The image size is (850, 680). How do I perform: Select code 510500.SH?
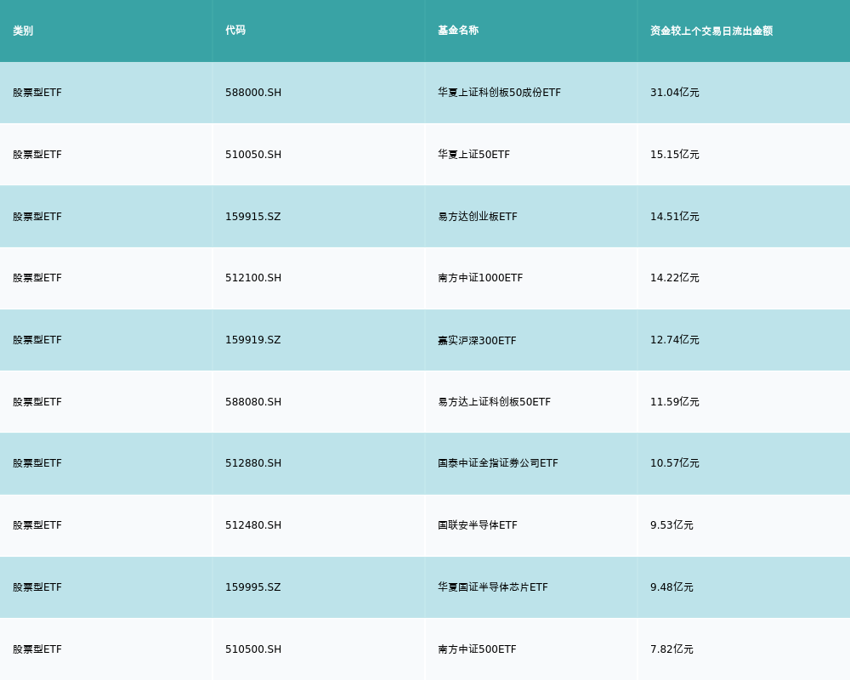pos(253,649)
